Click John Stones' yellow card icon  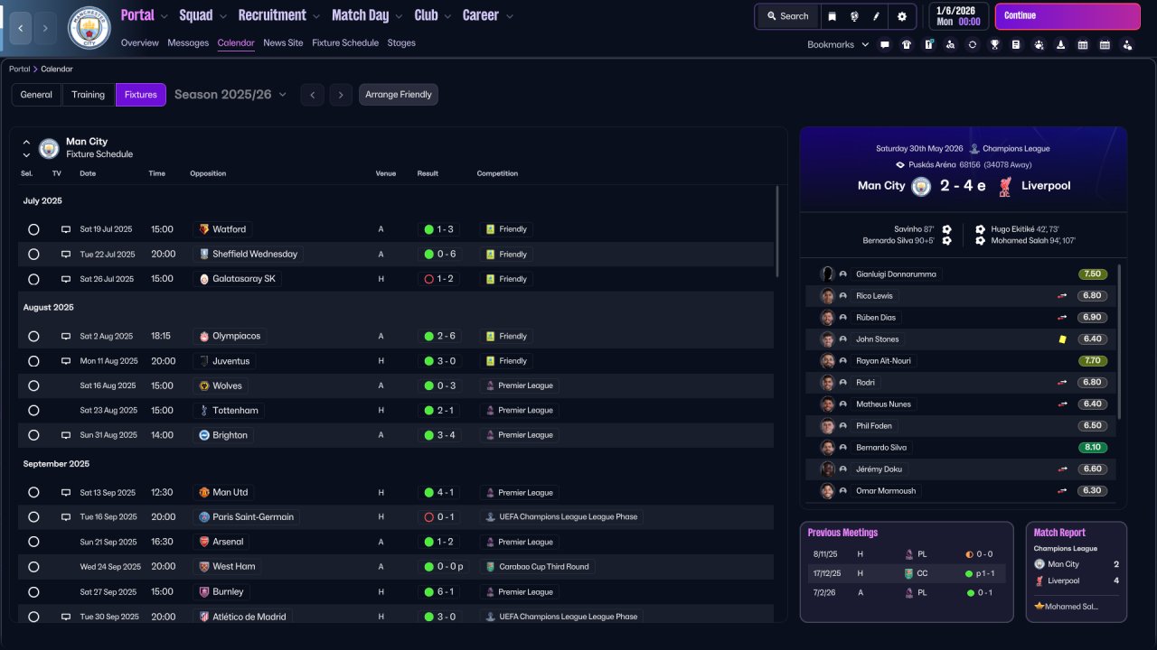(x=1062, y=339)
